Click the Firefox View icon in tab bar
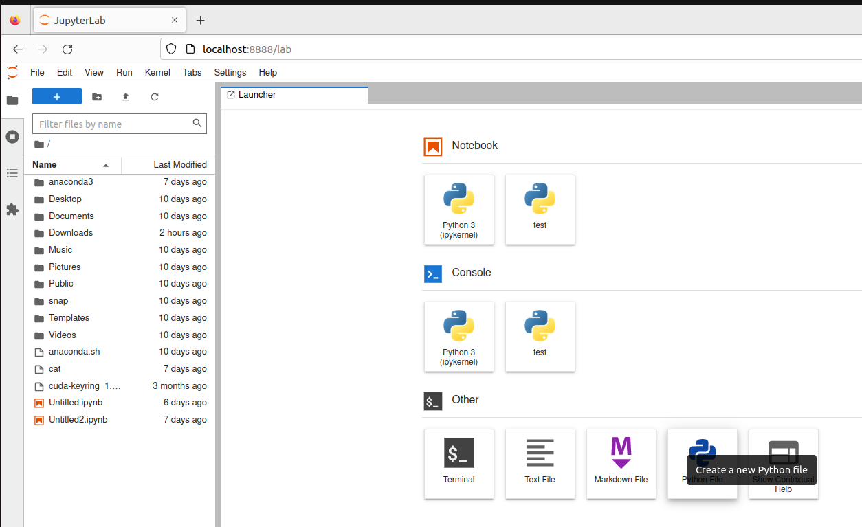This screenshot has width=862, height=527. point(15,21)
